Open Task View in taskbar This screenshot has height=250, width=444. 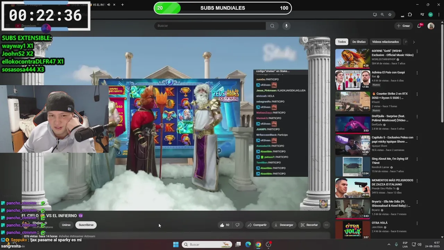238,244
